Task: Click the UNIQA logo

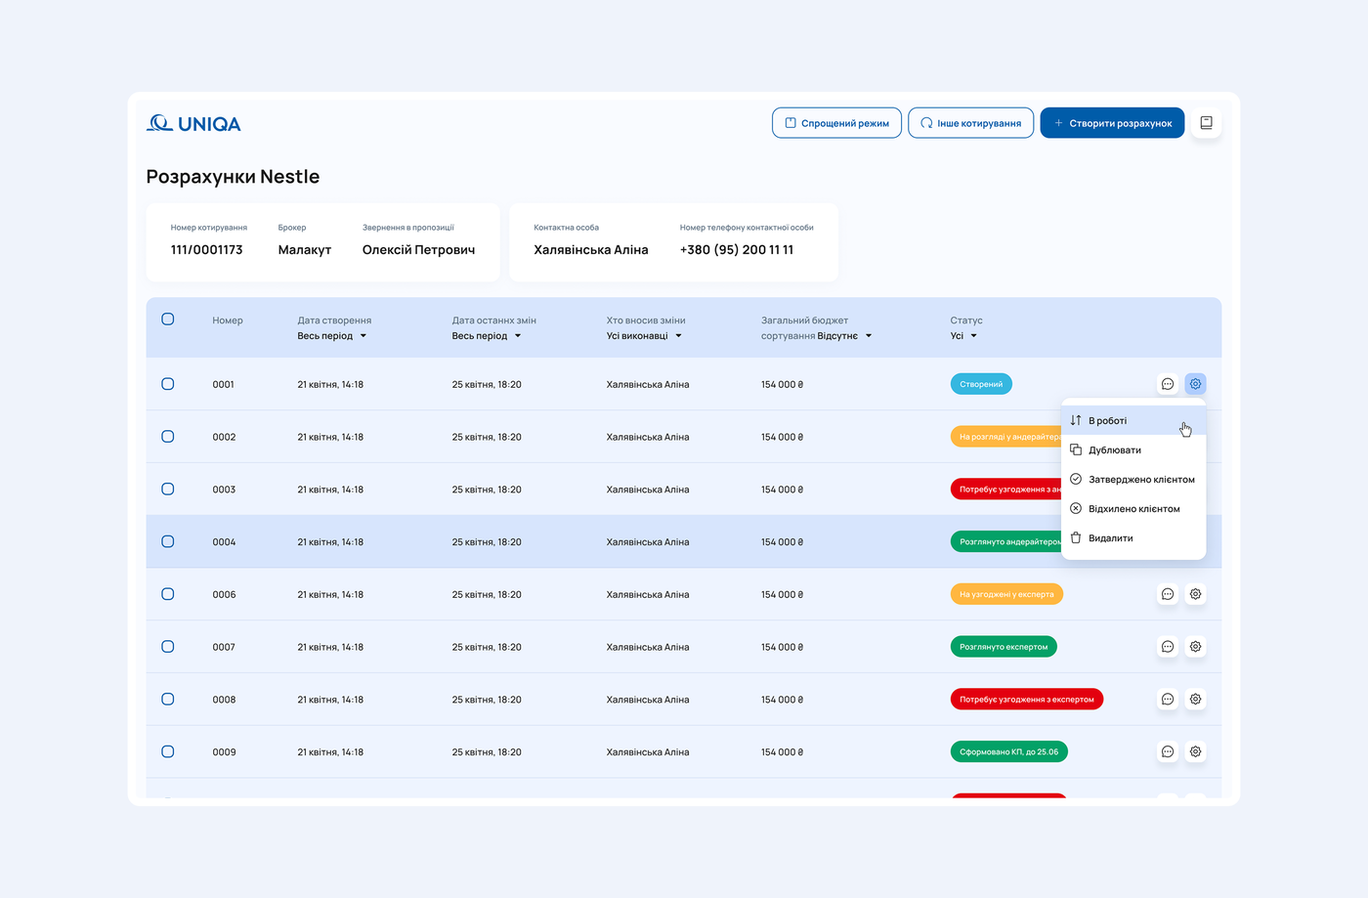Action: [193, 124]
